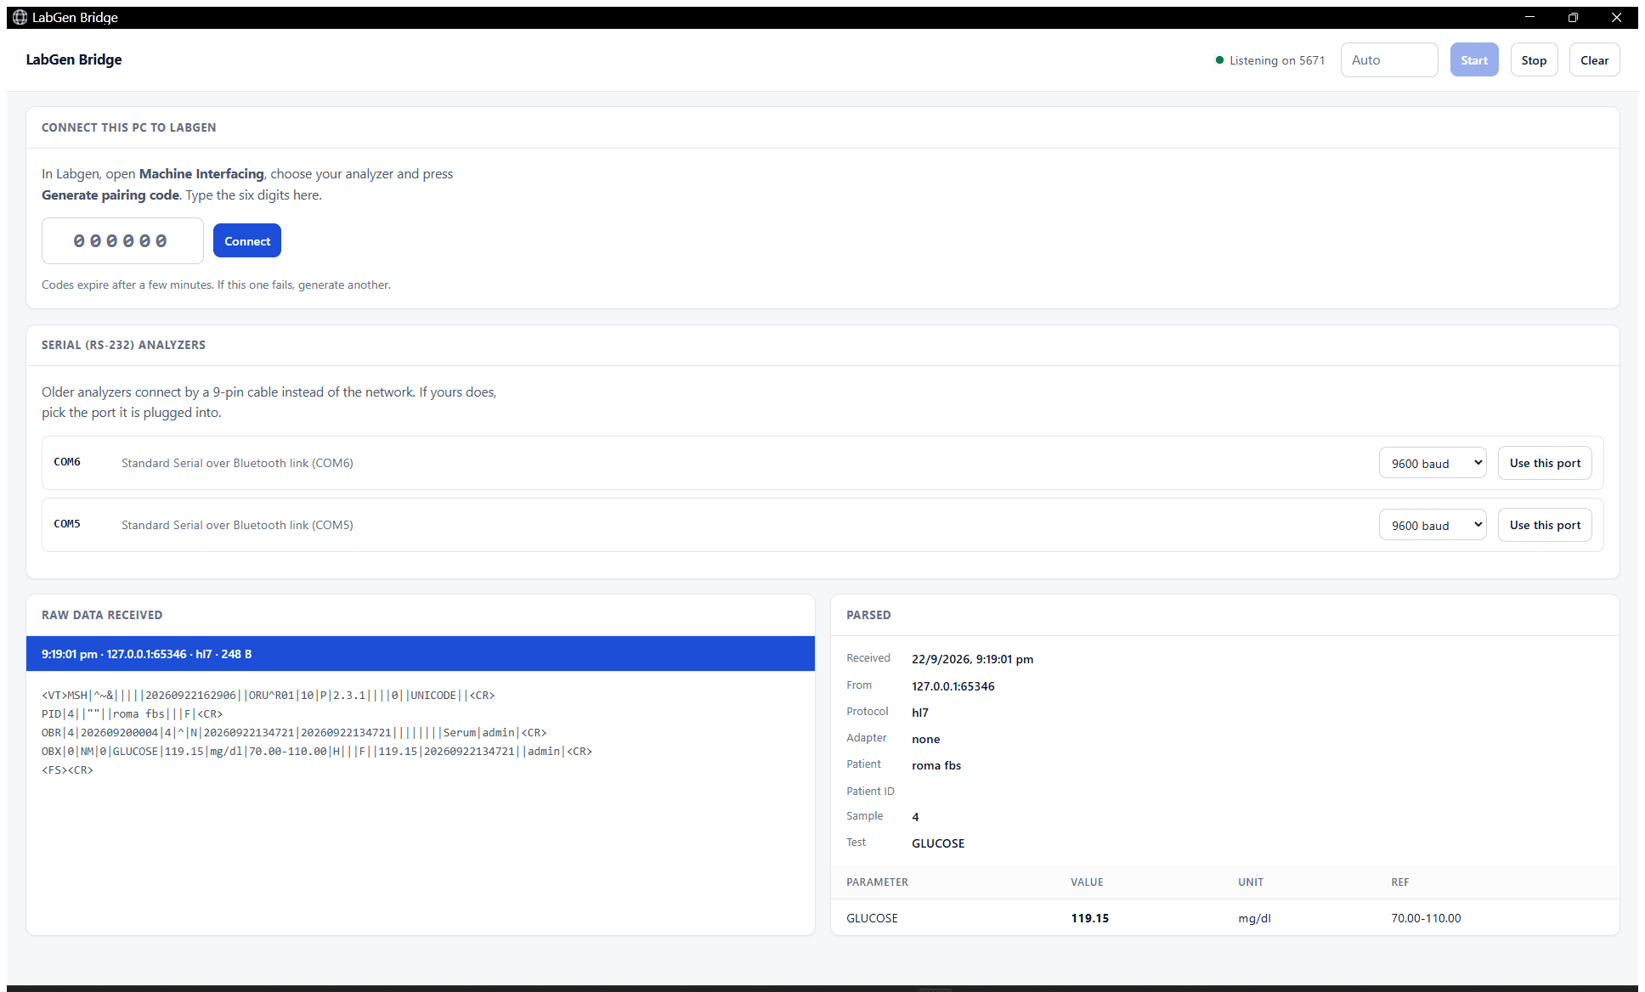Open the COM5 baud rate dropdown
Screen dimensions: 1645x992
(x=1433, y=525)
